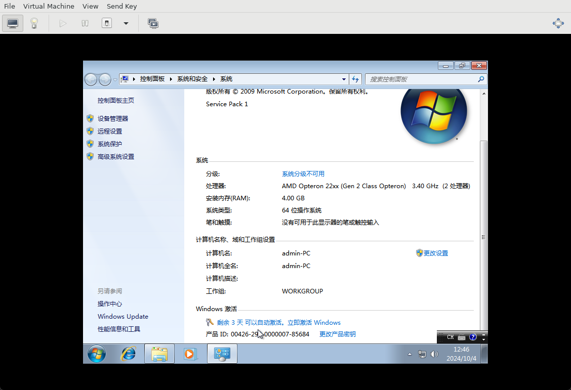Show hidden tray icons arrow
Image resolution: width=571 pixels, height=390 pixels.
click(410, 354)
